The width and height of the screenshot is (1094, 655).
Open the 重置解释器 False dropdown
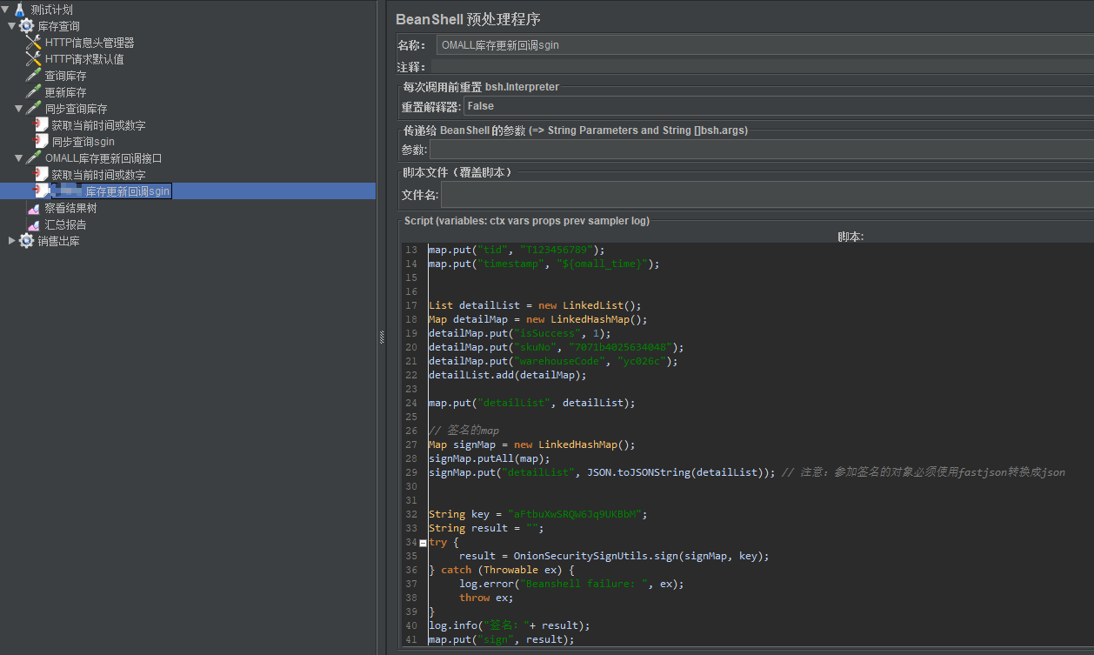click(778, 106)
